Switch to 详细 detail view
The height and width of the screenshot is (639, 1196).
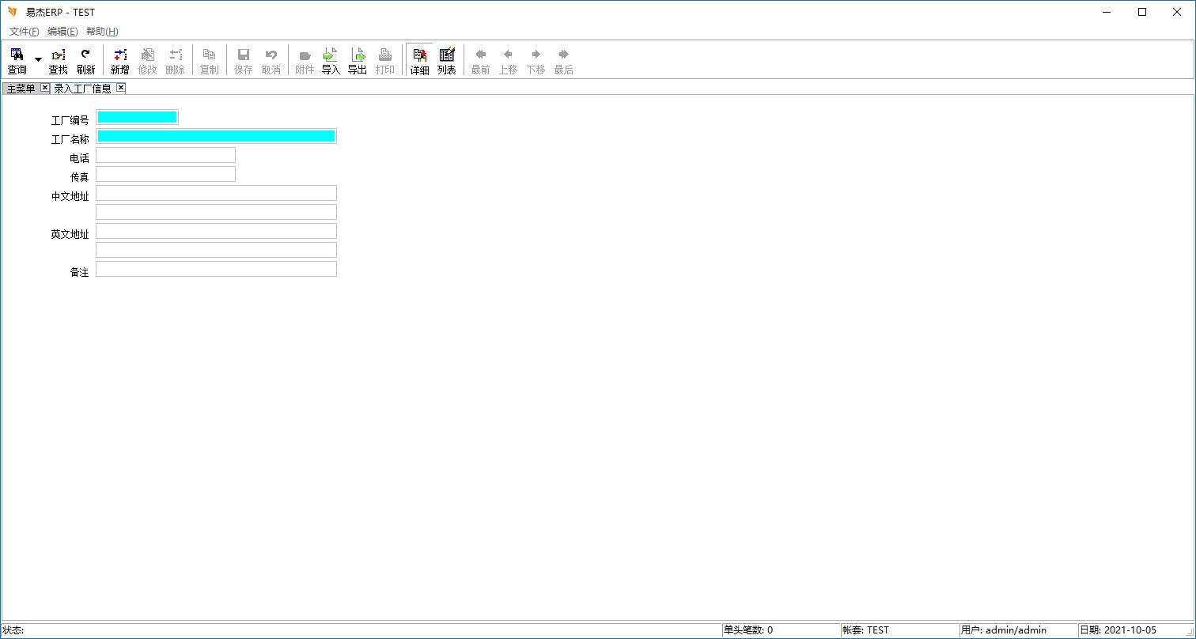tap(419, 60)
